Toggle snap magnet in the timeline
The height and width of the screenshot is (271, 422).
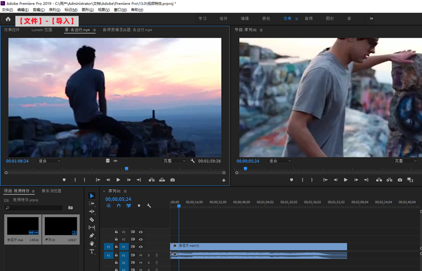click(118, 206)
